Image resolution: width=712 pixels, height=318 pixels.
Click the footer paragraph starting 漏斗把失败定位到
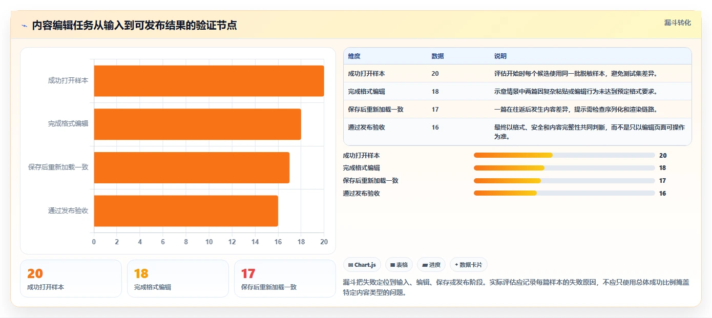click(x=516, y=288)
